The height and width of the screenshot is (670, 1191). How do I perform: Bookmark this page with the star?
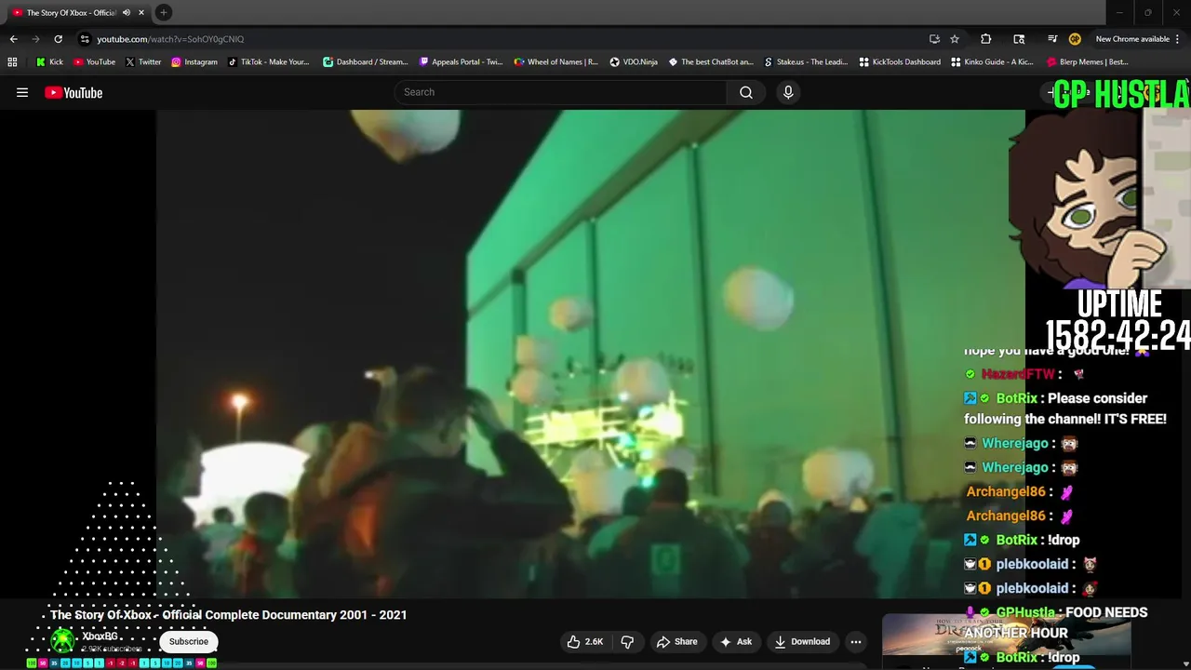[x=955, y=39]
